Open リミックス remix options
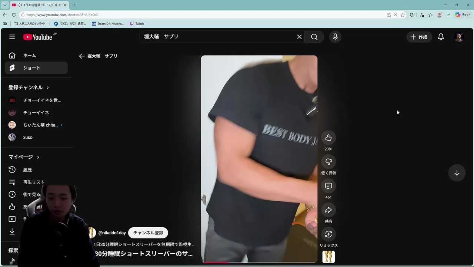474x267 pixels. click(x=328, y=234)
